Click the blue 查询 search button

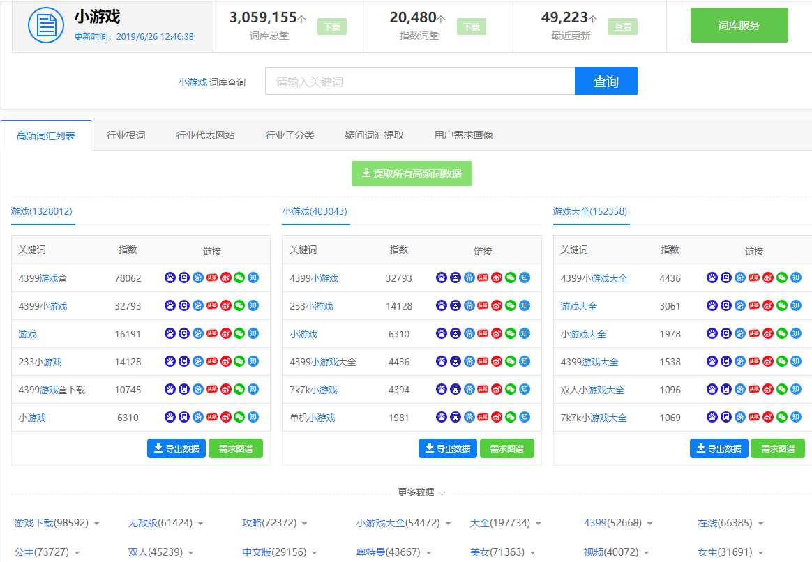[x=606, y=82]
